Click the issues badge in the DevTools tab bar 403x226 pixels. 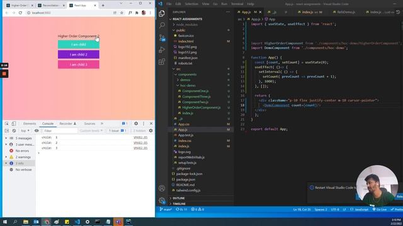pyautogui.click(x=125, y=124)
